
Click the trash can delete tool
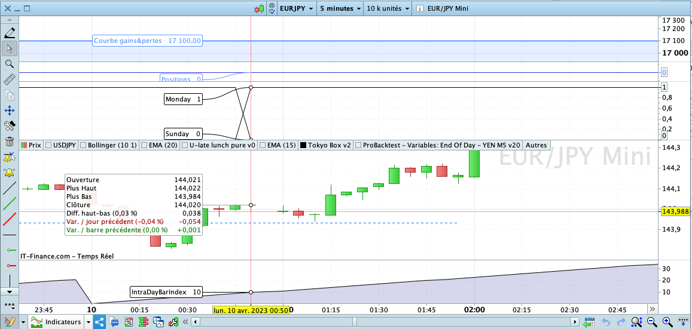(x=9, y=142)
